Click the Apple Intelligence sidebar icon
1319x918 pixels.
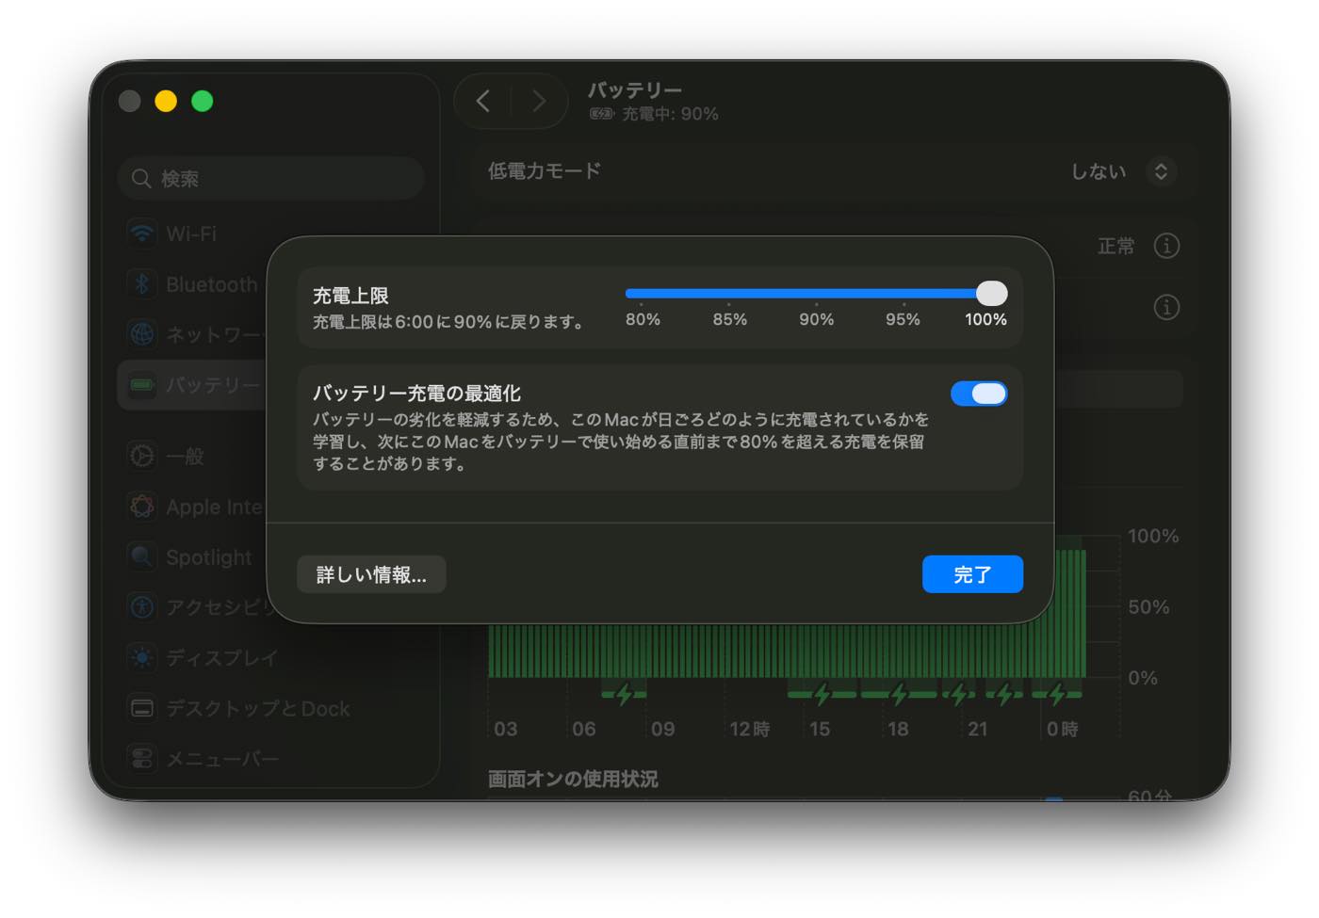141,507
